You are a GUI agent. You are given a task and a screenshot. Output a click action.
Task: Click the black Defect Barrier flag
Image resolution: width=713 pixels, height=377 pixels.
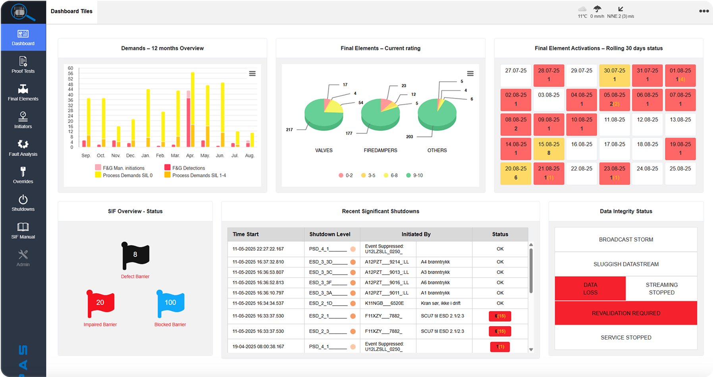click(135, 255)
